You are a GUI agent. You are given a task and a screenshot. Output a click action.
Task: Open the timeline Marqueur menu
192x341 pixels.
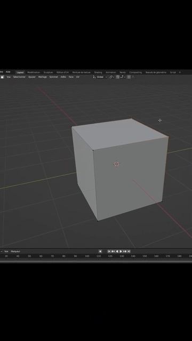coord(15,251)
